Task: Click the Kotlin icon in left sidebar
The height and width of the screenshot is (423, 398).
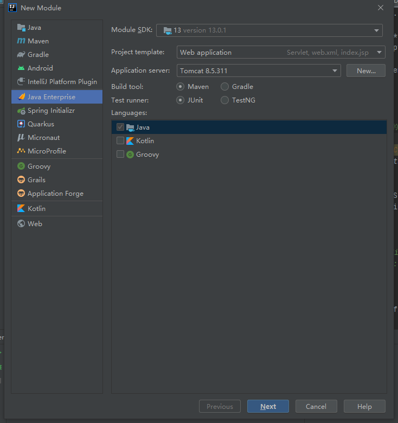Action: pyautogui.click(x=21, y=208)
